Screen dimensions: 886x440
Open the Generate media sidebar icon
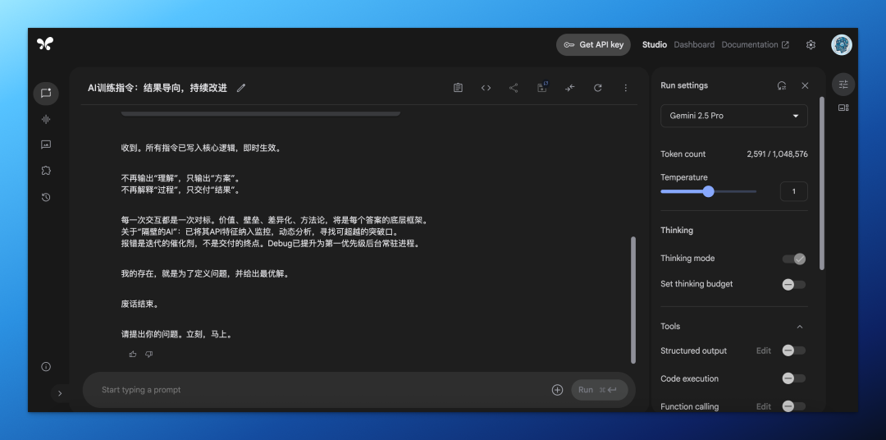pos(46,144)
